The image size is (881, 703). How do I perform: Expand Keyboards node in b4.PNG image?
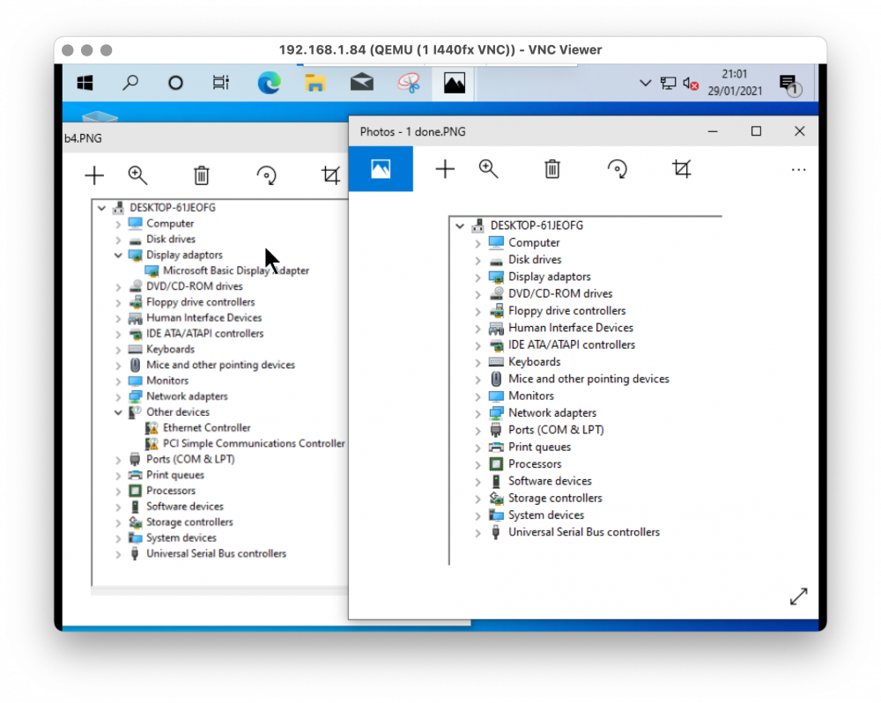coord(118,350)
